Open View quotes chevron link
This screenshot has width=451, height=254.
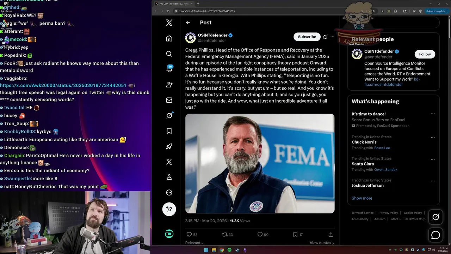(x=322, y=243)
